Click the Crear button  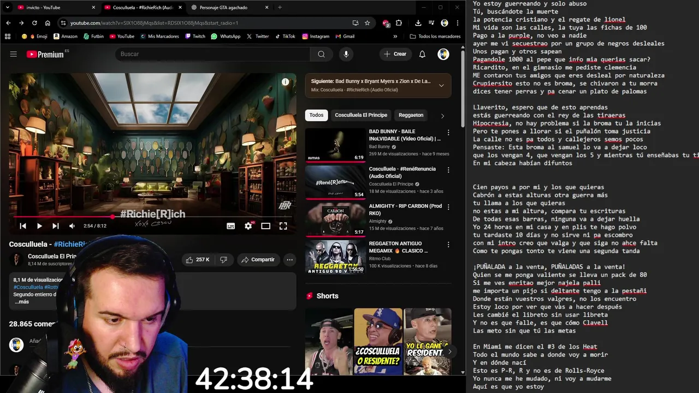[x=395, y=54]
